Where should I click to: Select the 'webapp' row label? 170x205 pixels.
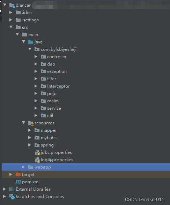point(43,167)
